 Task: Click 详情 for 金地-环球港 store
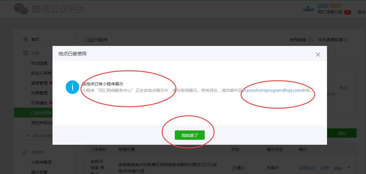[325, 168]
